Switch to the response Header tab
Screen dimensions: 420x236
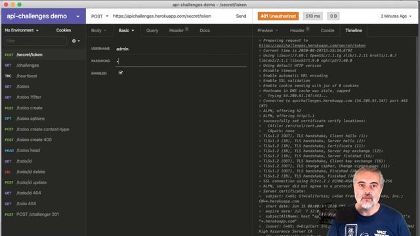tap(299, 31)
